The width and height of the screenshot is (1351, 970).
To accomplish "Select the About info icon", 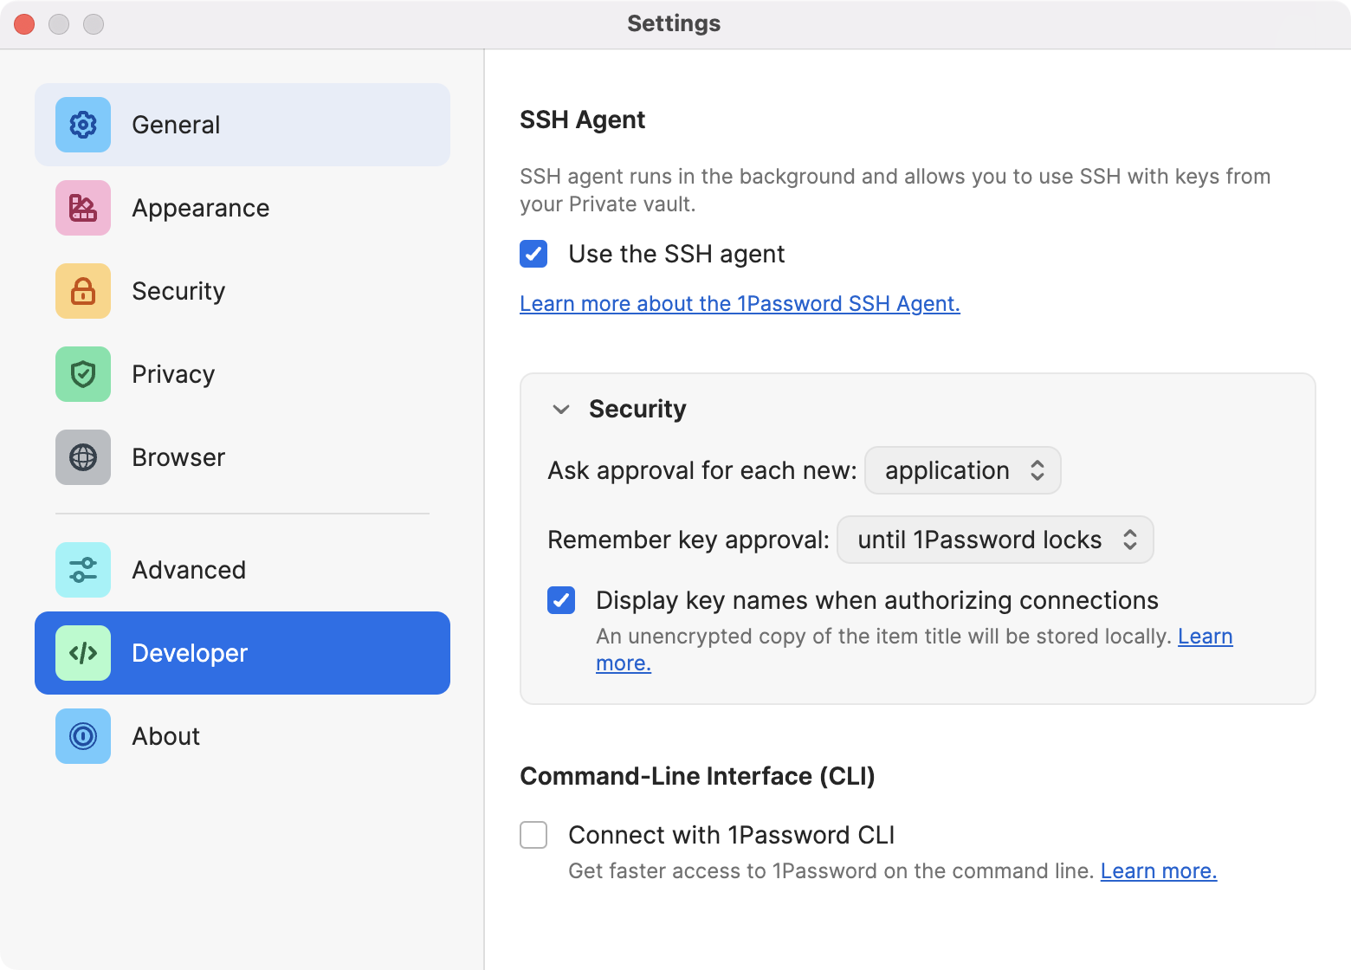I will point(82,736).
